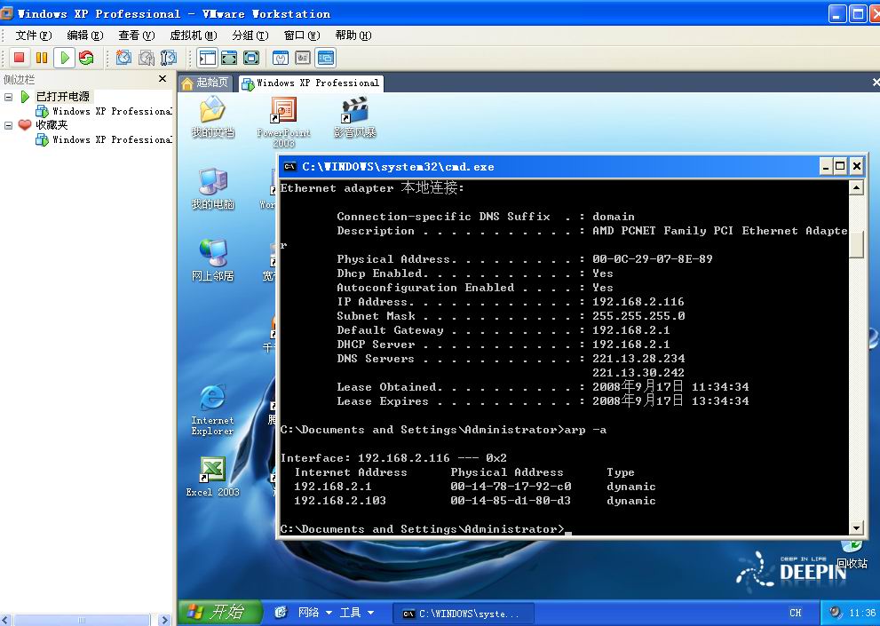The width and height of the screenshot is (880, 626).
Task: Click the 开始 Start button
Action: click(x=221, y=613)
